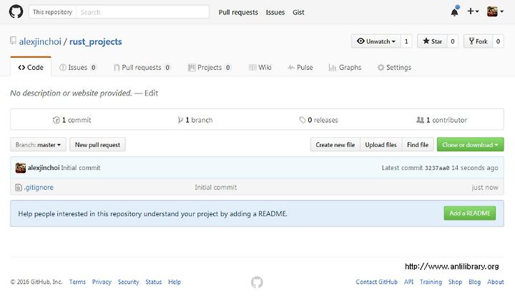Click Add a README button

[x=470, y=213]
